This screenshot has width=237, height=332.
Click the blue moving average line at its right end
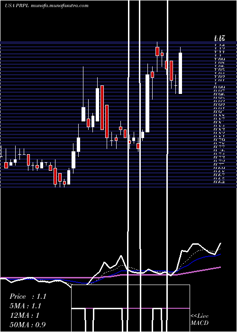[x=220, y=254]
